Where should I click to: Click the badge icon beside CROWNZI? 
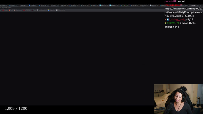(165, 23)
